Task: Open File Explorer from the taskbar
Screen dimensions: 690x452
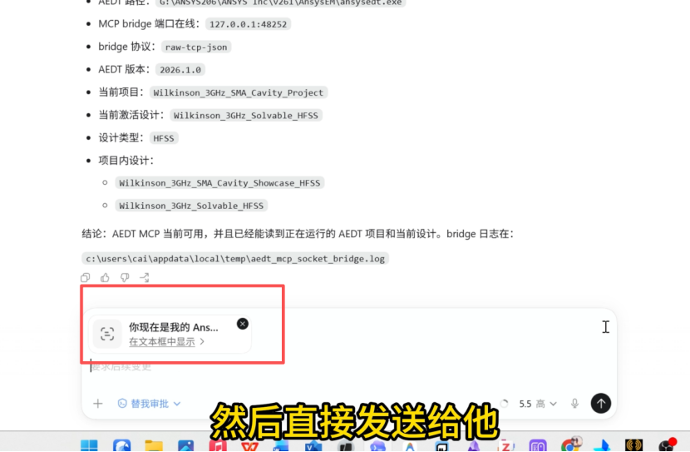Action: (154, 445)
